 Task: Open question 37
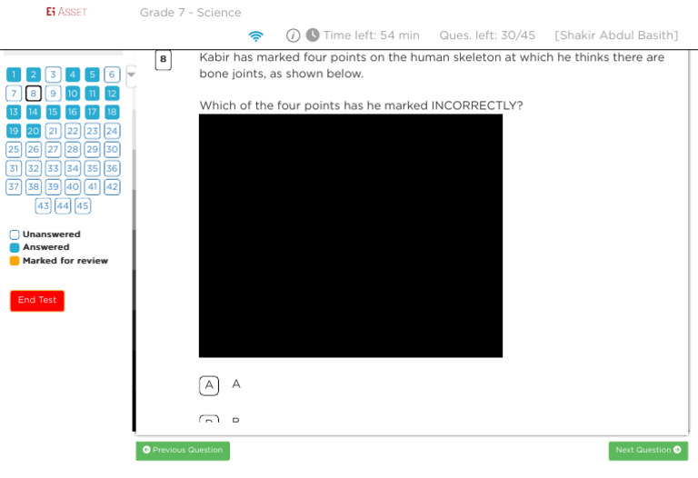coord(14,186)
